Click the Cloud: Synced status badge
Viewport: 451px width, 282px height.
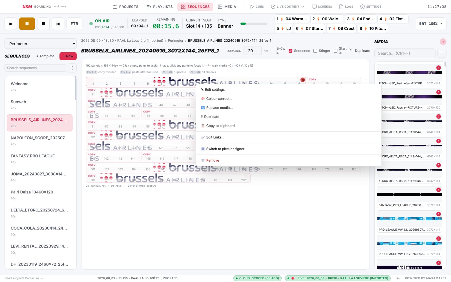click(x=257, y=278)
